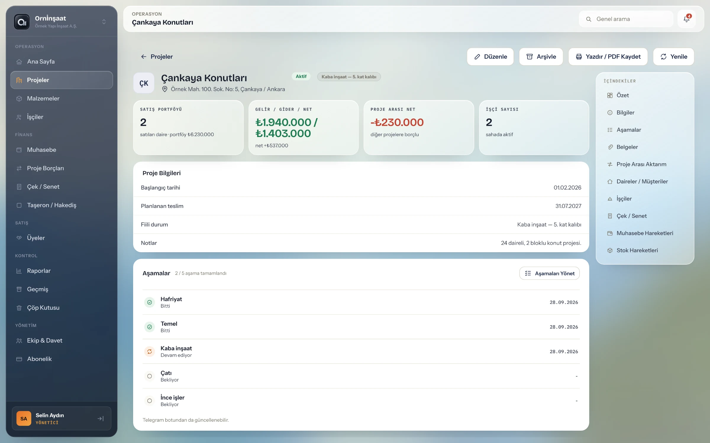Go to İşçiler in the sidebar
This screenshot has width=710, height=443.
coord(62,117)
